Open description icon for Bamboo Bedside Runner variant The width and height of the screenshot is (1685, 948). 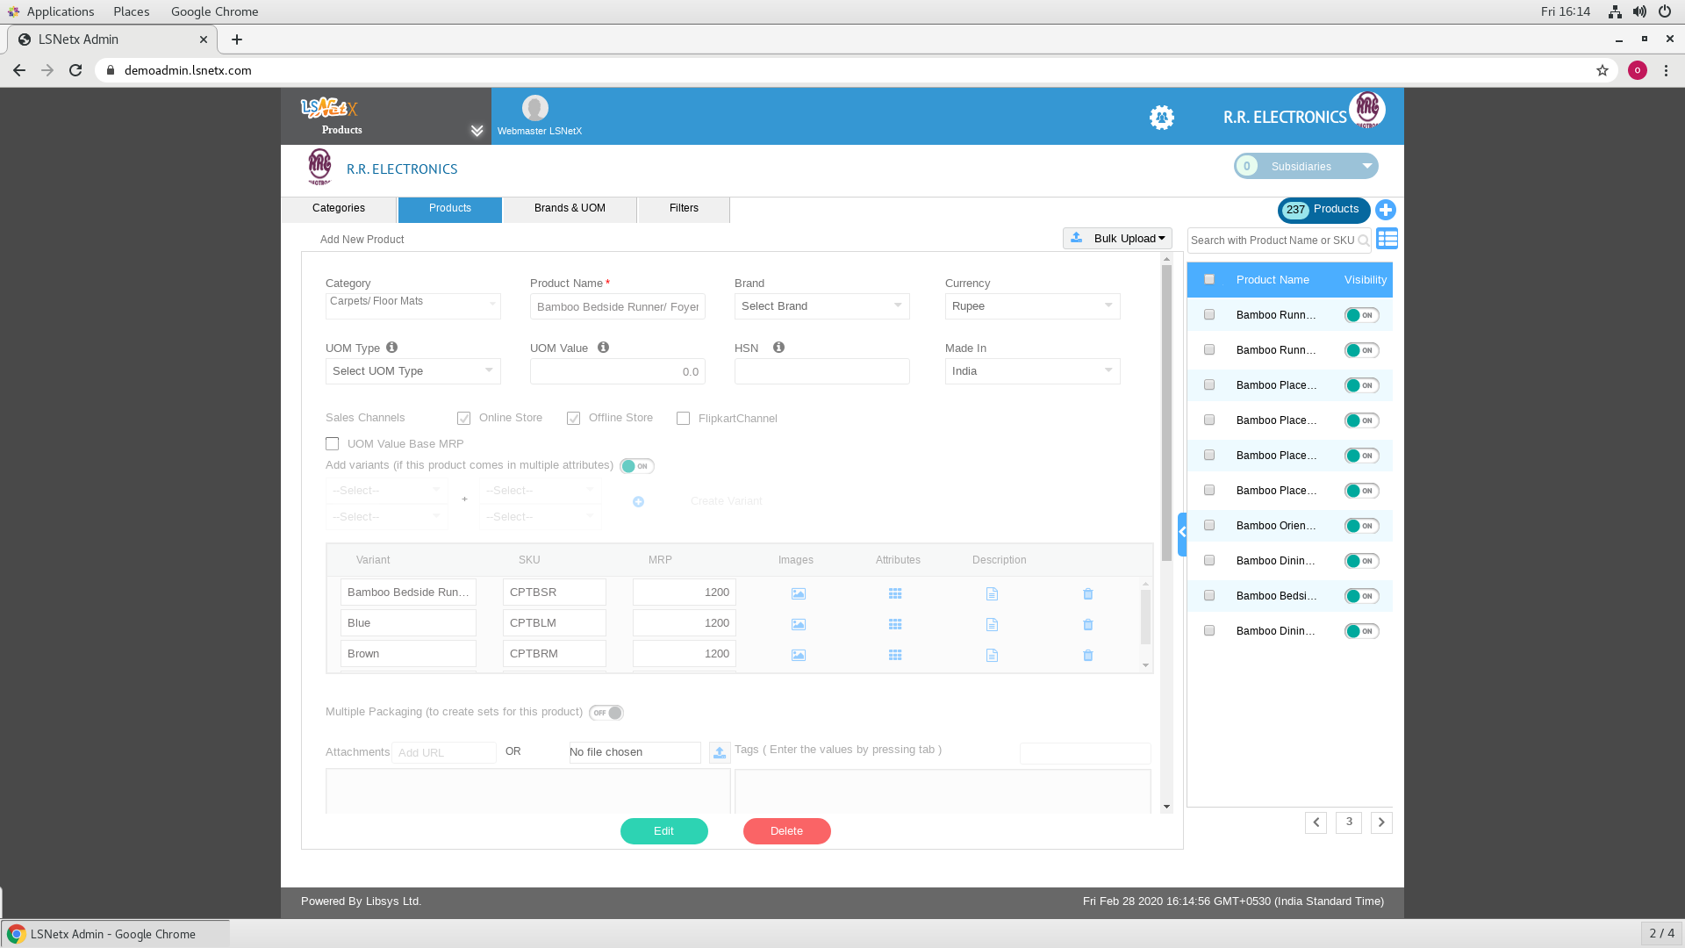click(x=992, y=594)
